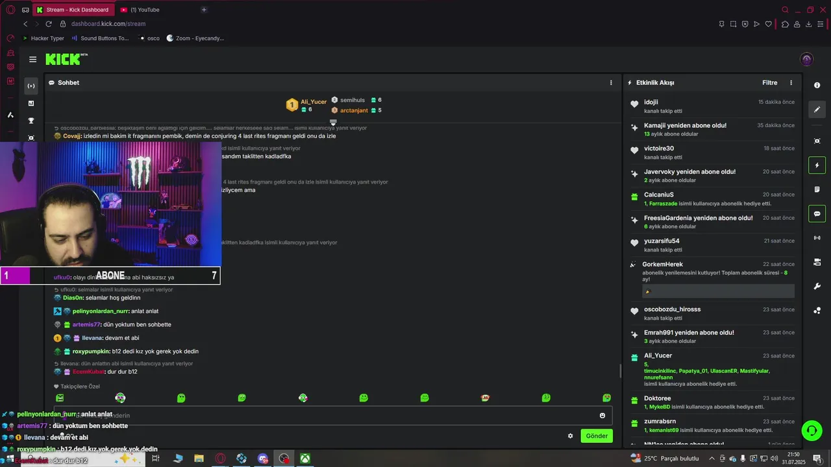
Task: Open the profile avatar menu
Action: [x=807, y=59]
